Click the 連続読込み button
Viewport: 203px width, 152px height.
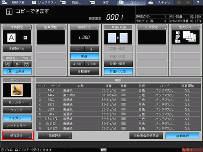(x=17, y=49)
